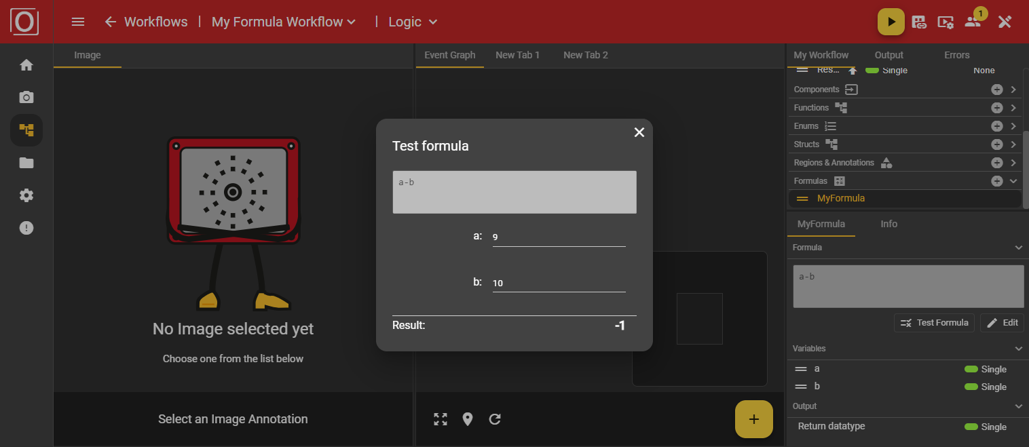The width and height of the screenshot is (1029, 447).
Task: Click the location pin icon near the Event Graph
Action: [467, 419]
